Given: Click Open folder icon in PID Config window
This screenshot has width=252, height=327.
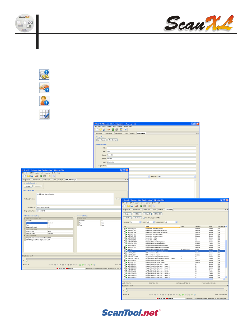Looking at the screenshot, I should (x=128, y=206).
